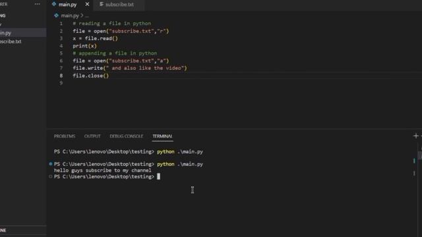Click the empty circle decoration on last prompt
The height and width of the screenshot is (237, 422).
[x=51, y=176]
